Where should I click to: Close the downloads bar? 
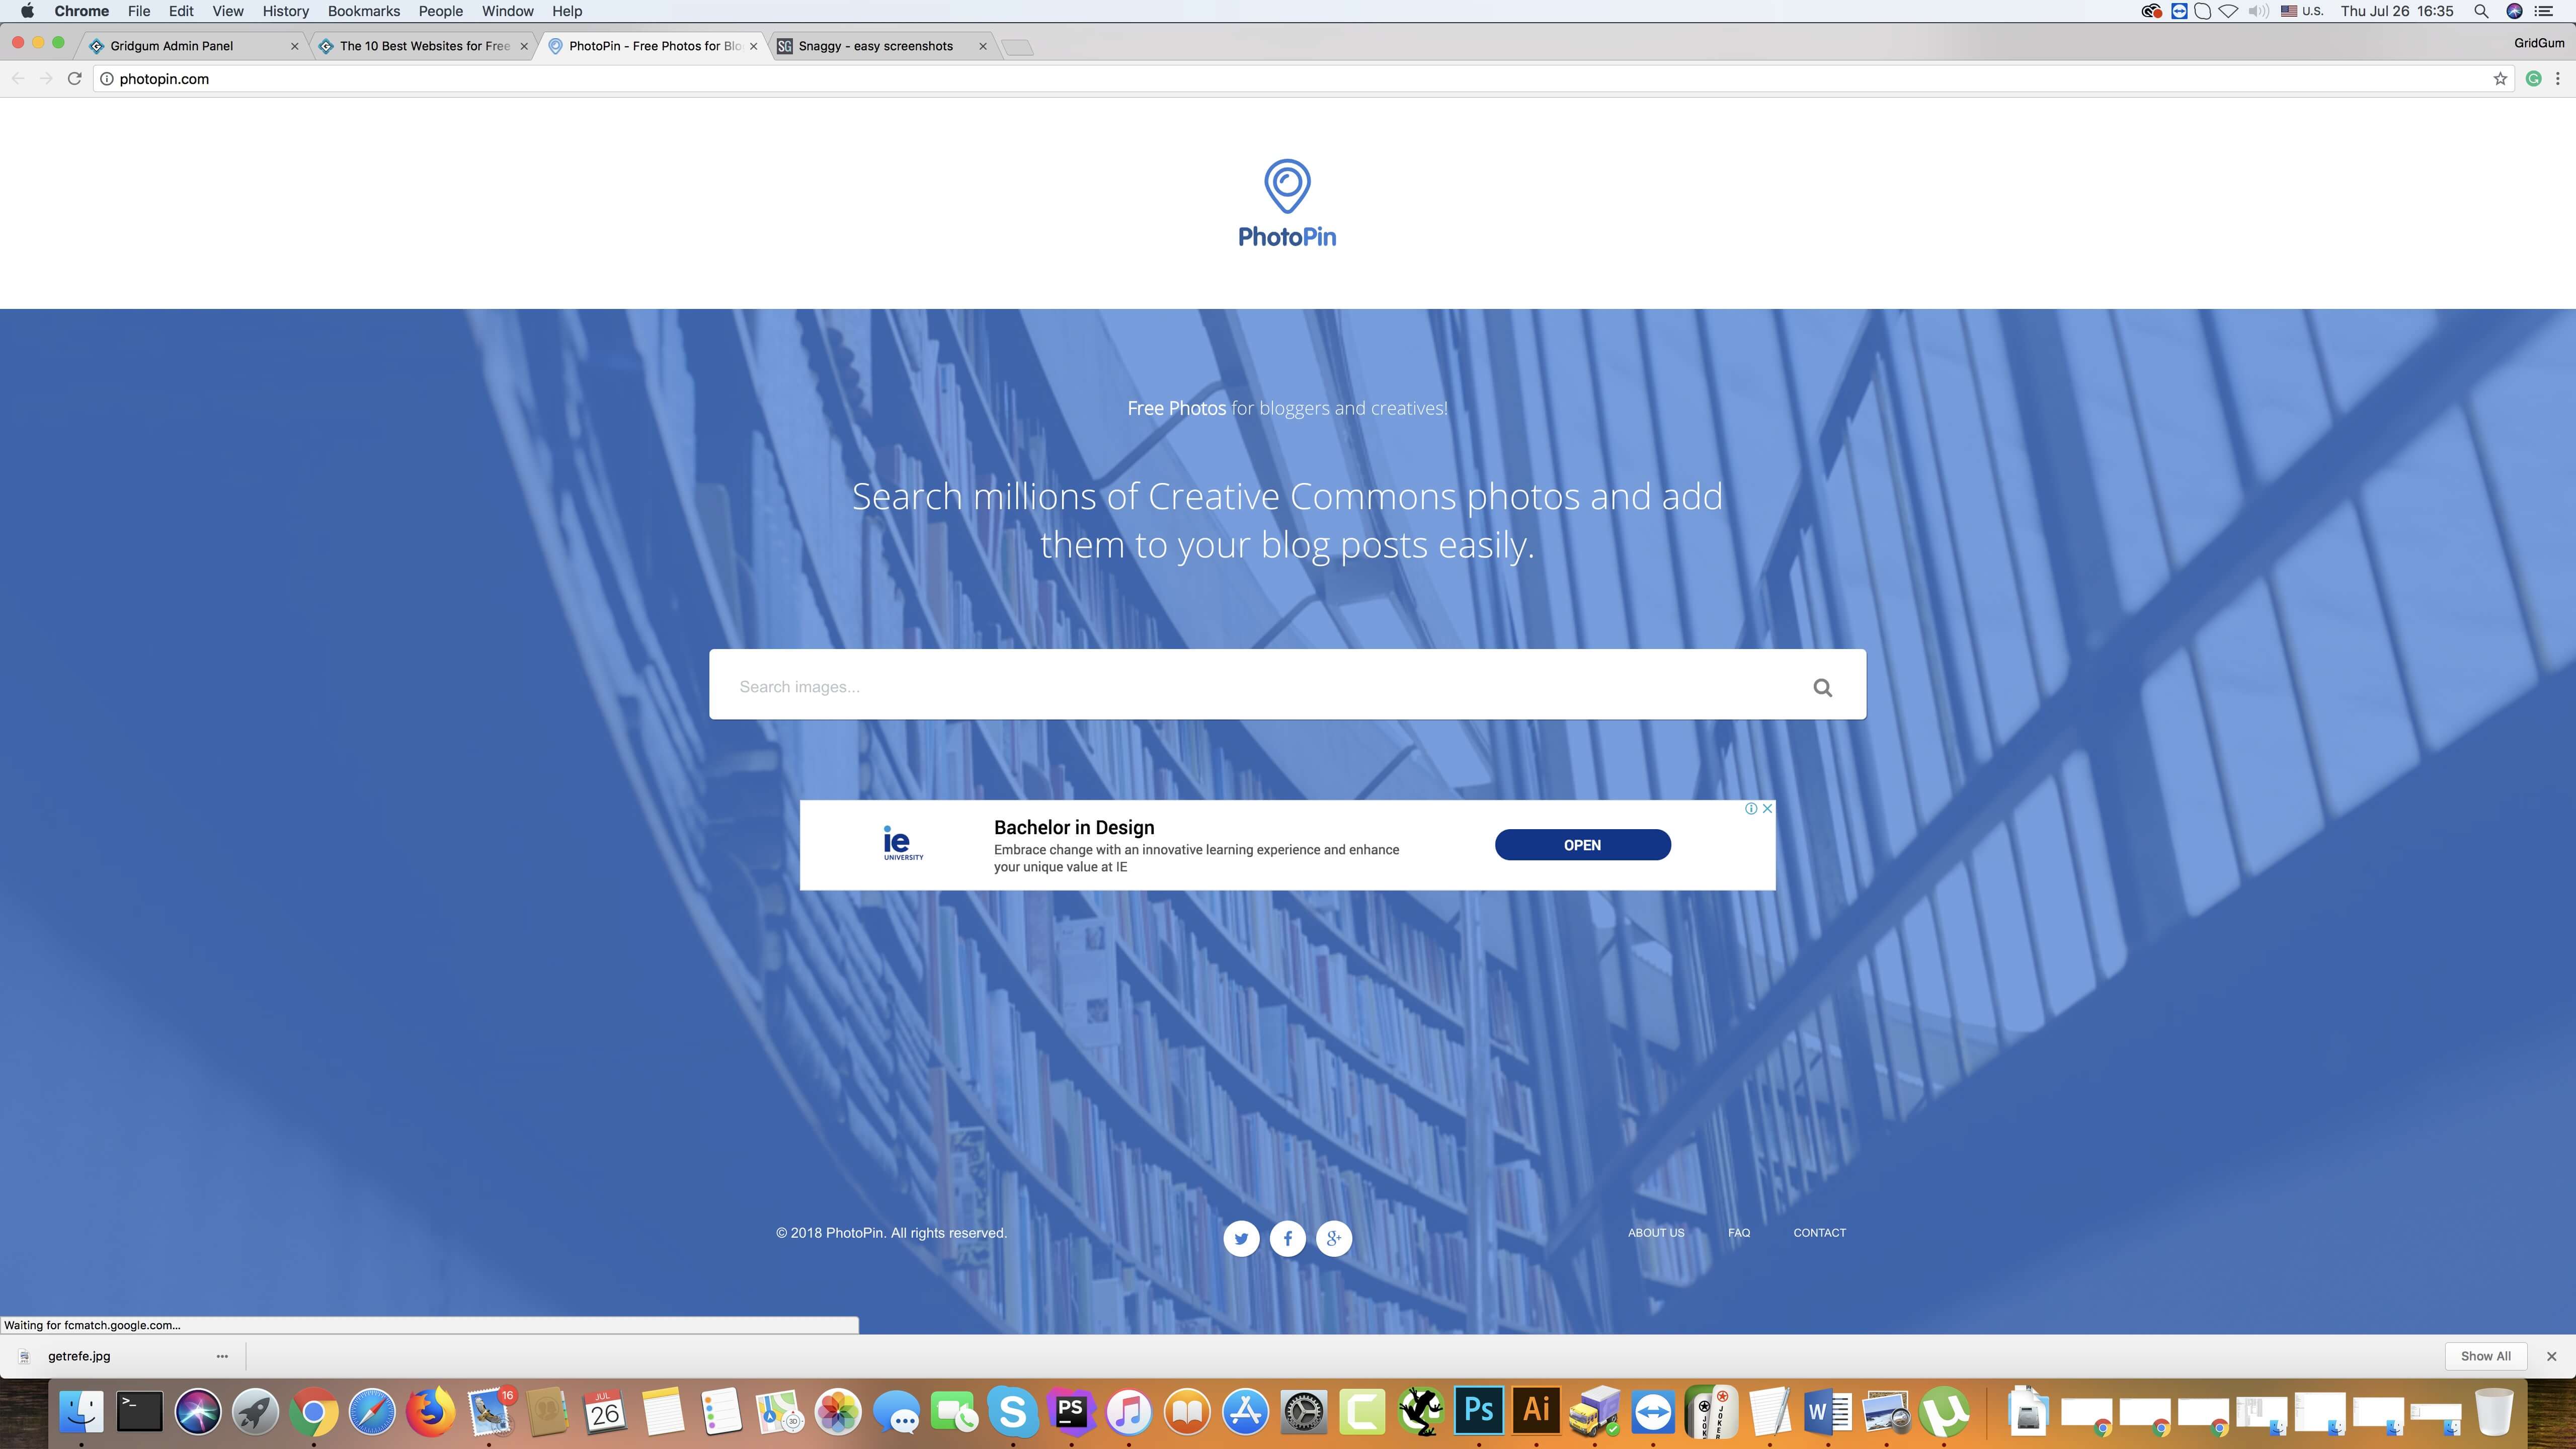2551,1356
